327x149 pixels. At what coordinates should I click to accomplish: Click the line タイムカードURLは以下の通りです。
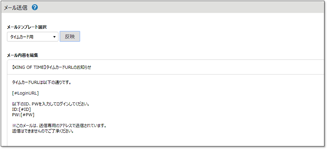(x=42, y=83)
